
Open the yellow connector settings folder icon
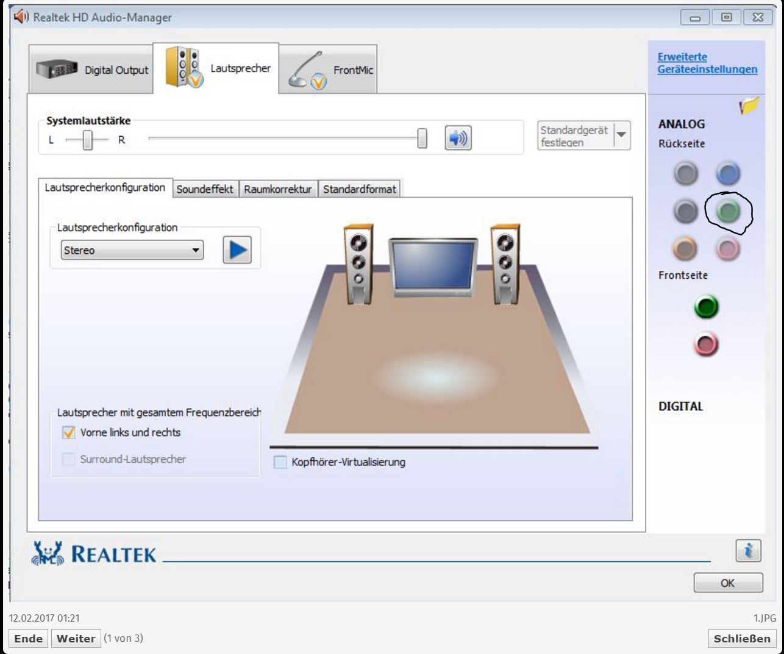click(749, 106)
